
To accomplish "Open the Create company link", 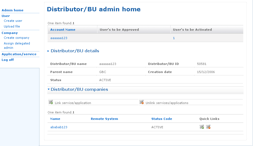I will pos(16,38).
